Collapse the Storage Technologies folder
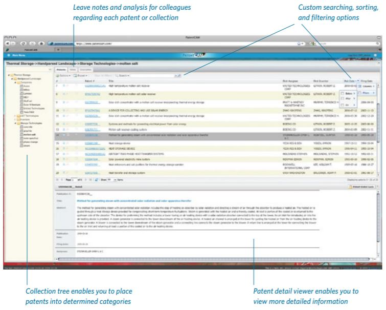 tap(15, 123)
